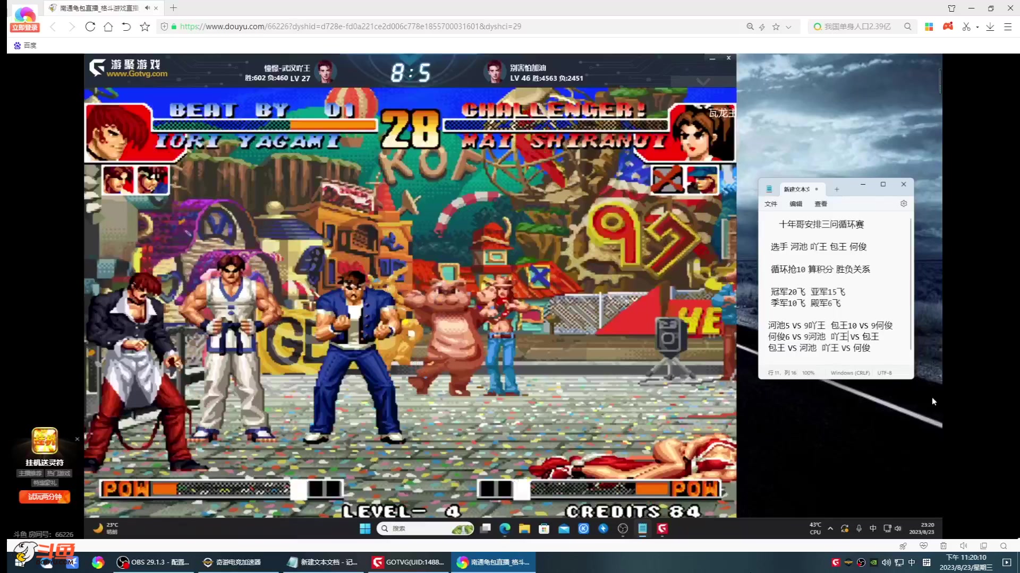1020x573 pixels.
Task: Click the 热门游戏 tag
Action: coord(58,473)
